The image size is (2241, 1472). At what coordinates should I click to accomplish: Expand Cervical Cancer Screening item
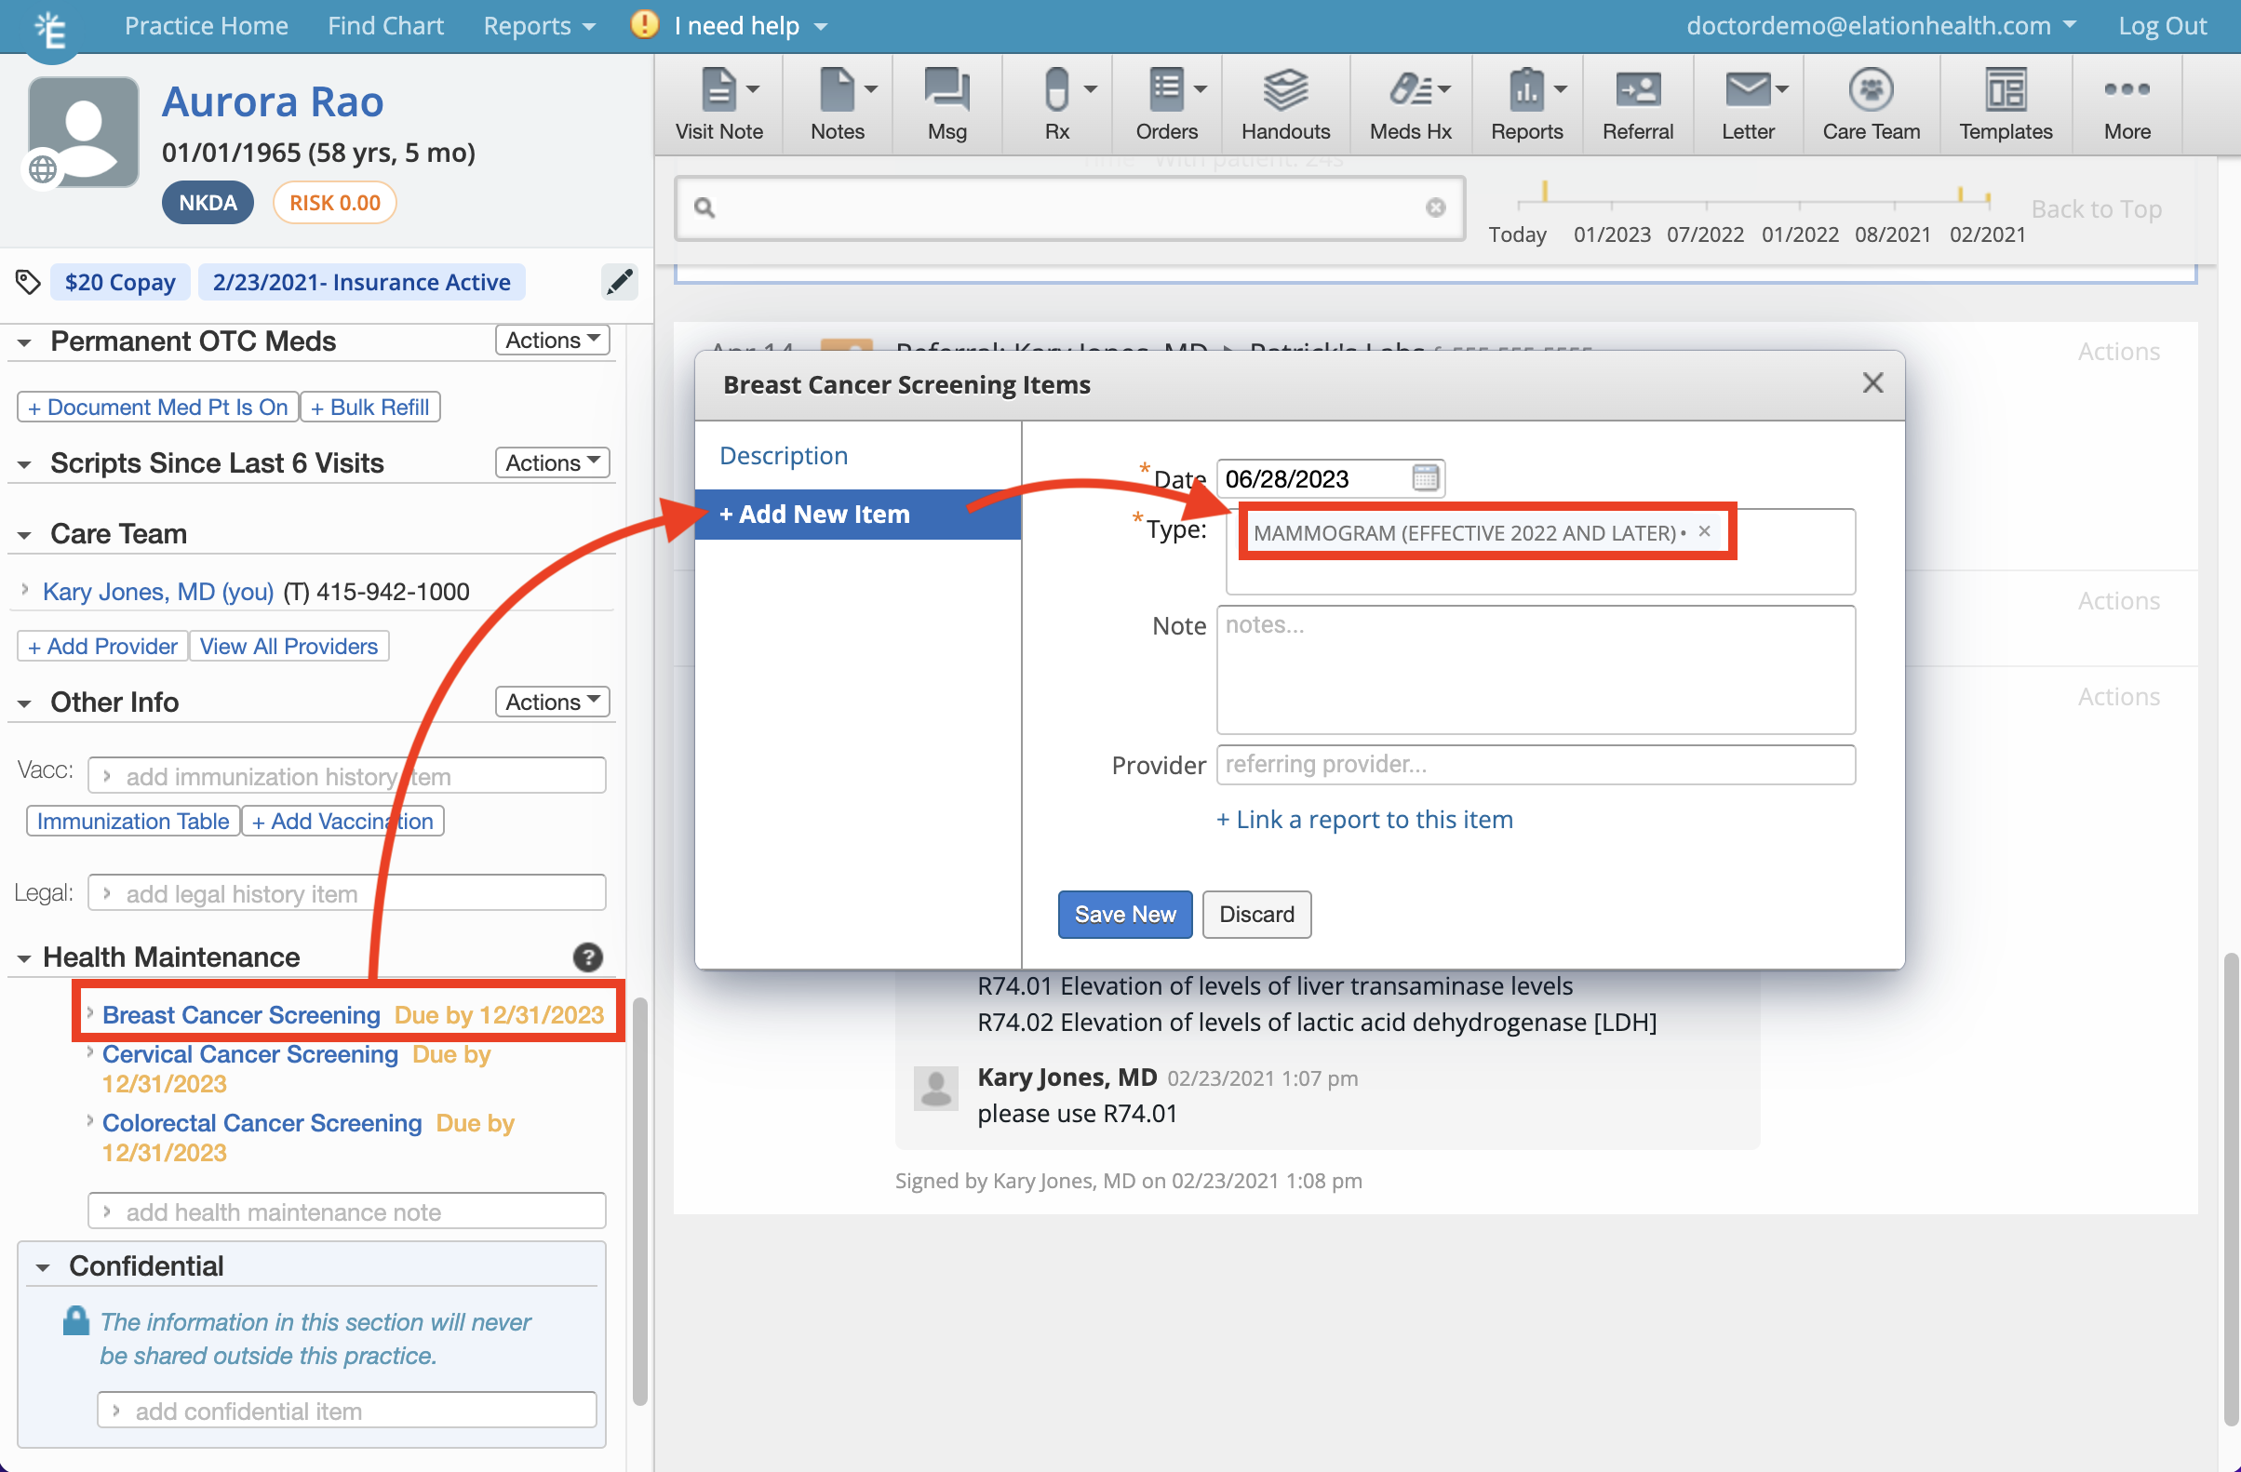tap(89, 1052)
